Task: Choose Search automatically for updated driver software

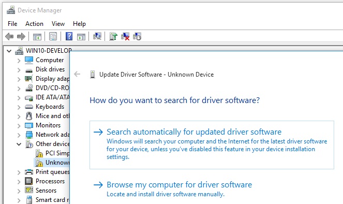Action: [212, 144]
